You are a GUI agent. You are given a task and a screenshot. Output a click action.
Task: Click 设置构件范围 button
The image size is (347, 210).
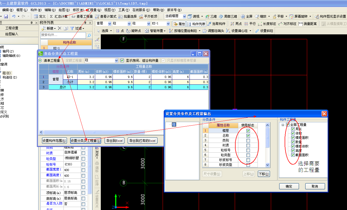click(x=54, y=140)
